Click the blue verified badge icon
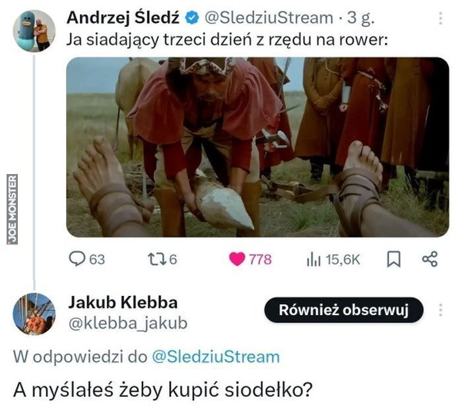This screenshot has height=412, width=462. coord(198,18)
